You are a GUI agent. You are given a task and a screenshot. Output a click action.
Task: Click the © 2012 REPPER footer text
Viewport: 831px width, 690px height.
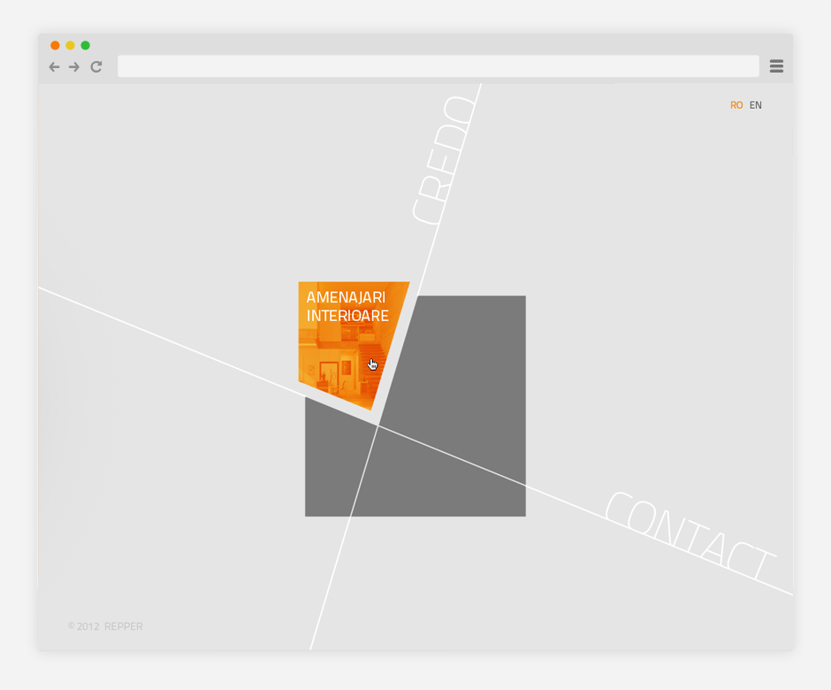(105, 626)
